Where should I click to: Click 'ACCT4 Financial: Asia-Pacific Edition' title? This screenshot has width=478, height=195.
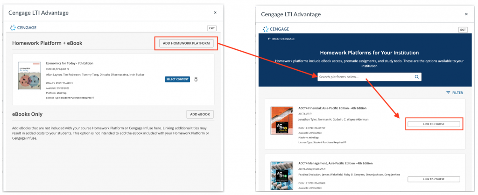coord(332,108)
